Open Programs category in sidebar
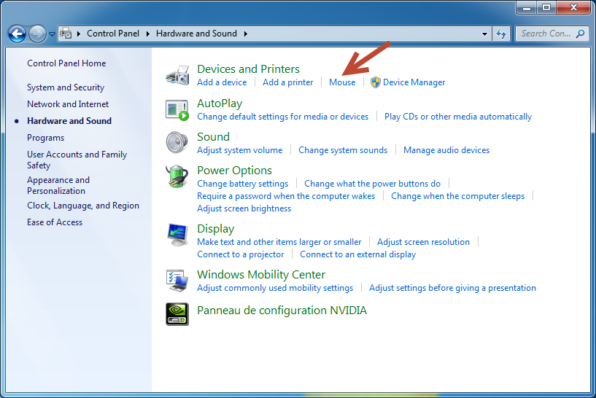Screen dimensions: 596x398 coord(46,138)
